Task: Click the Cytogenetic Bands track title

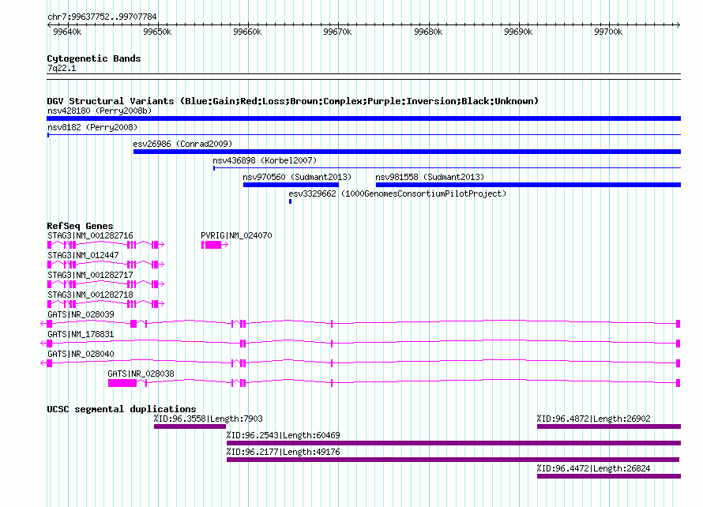Action: point(94,58)
